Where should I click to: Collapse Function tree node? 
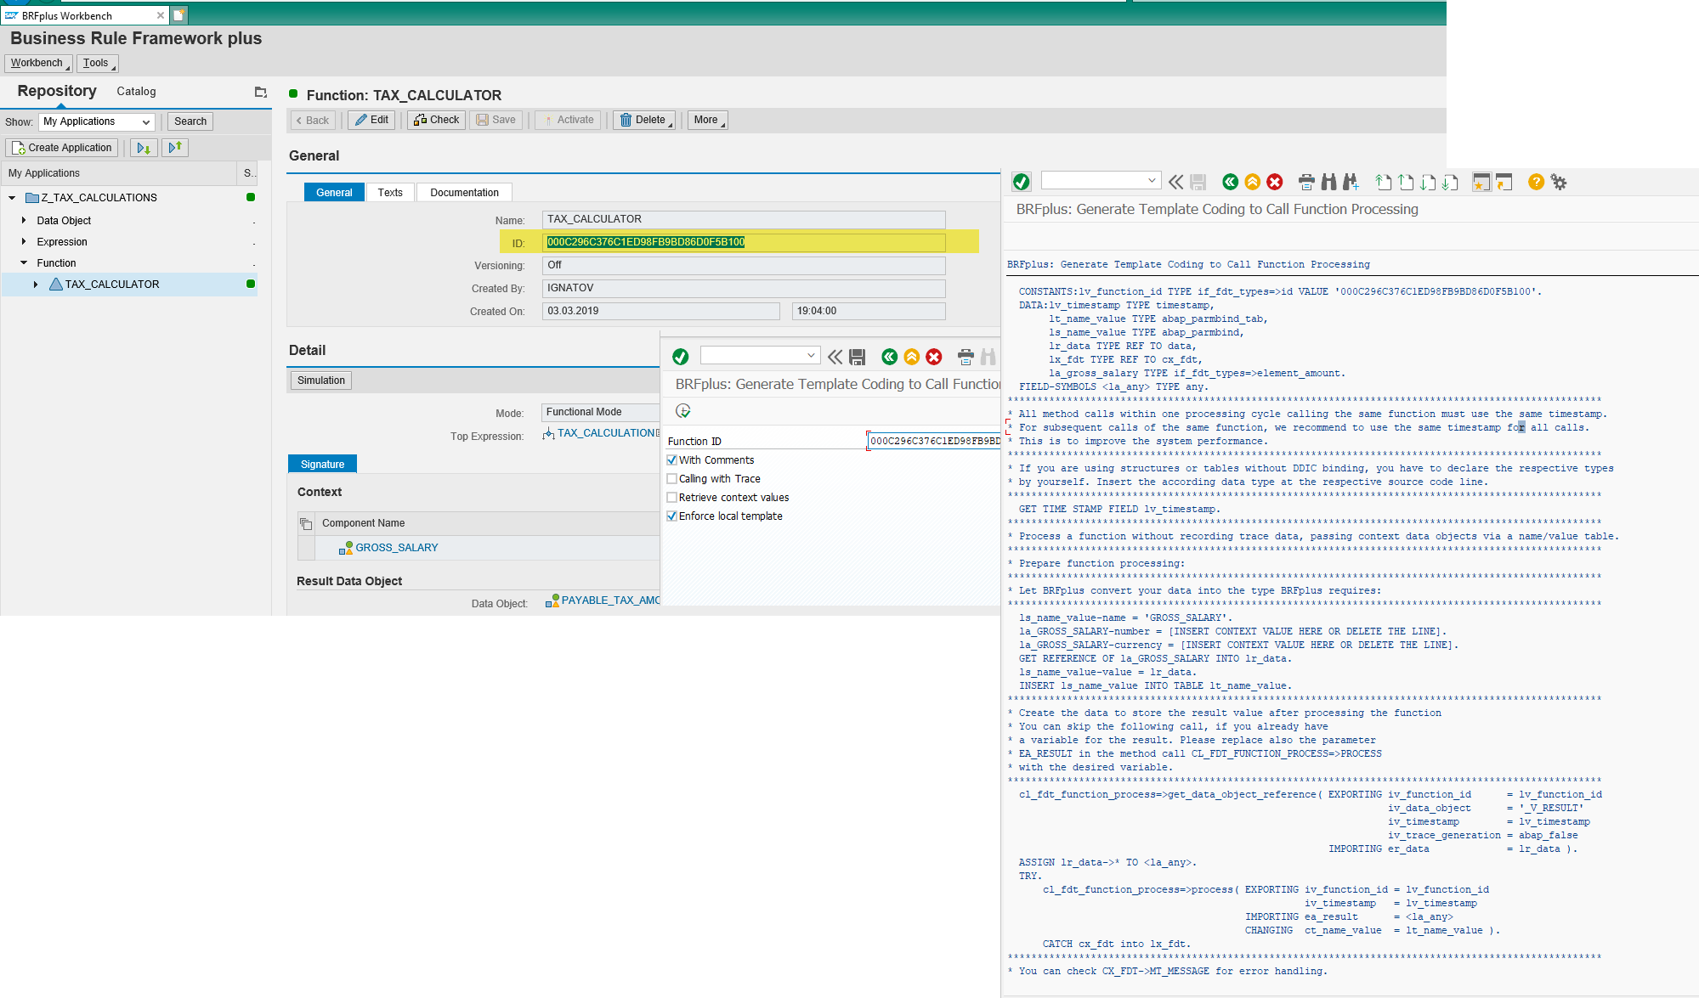[24, 263]
